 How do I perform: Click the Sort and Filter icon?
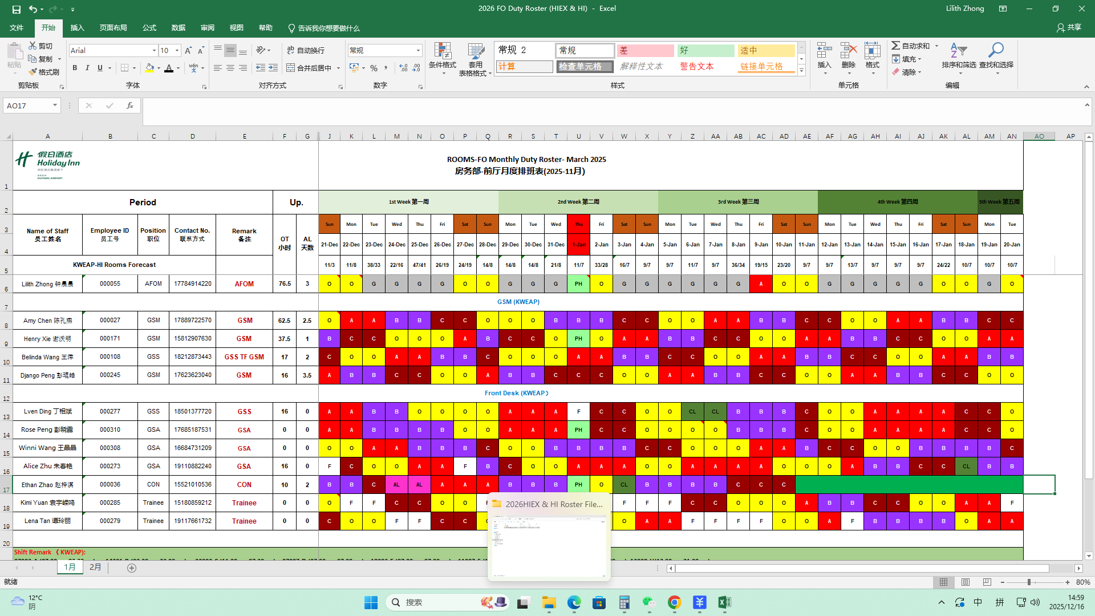[x=958, y=51]
